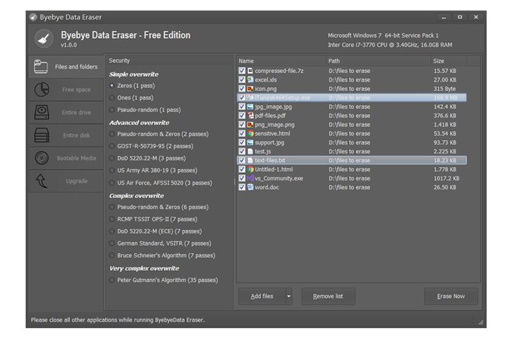The image size is (509, 340).
Task: Click the window resize grip corner
Action: tap(481, 322)
